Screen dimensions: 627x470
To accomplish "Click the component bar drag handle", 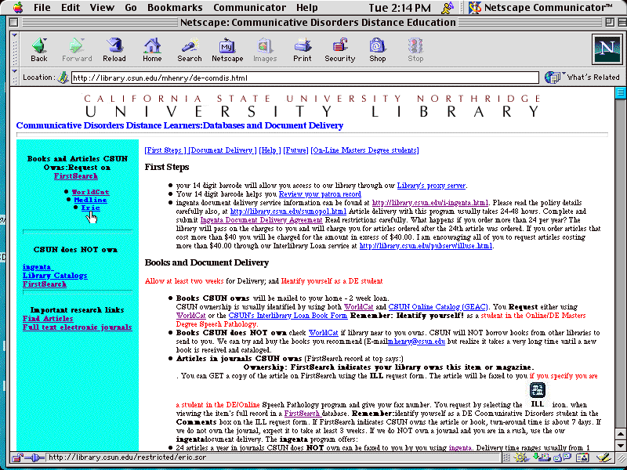I will pos(506,457).
